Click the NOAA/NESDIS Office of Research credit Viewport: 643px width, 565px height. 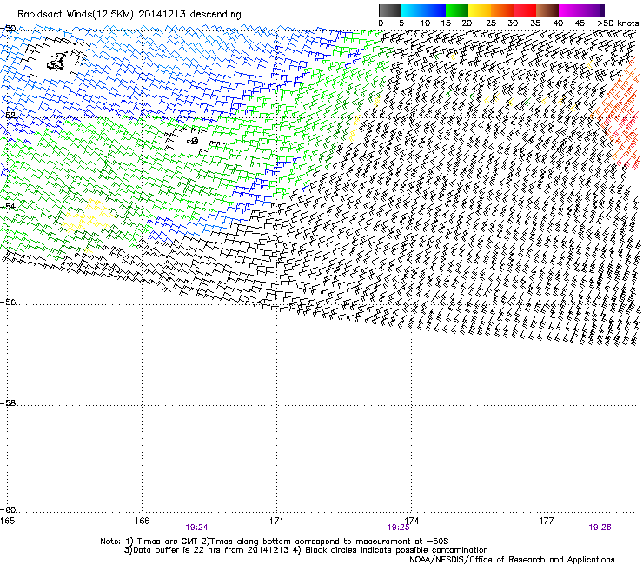click(512, 560)
